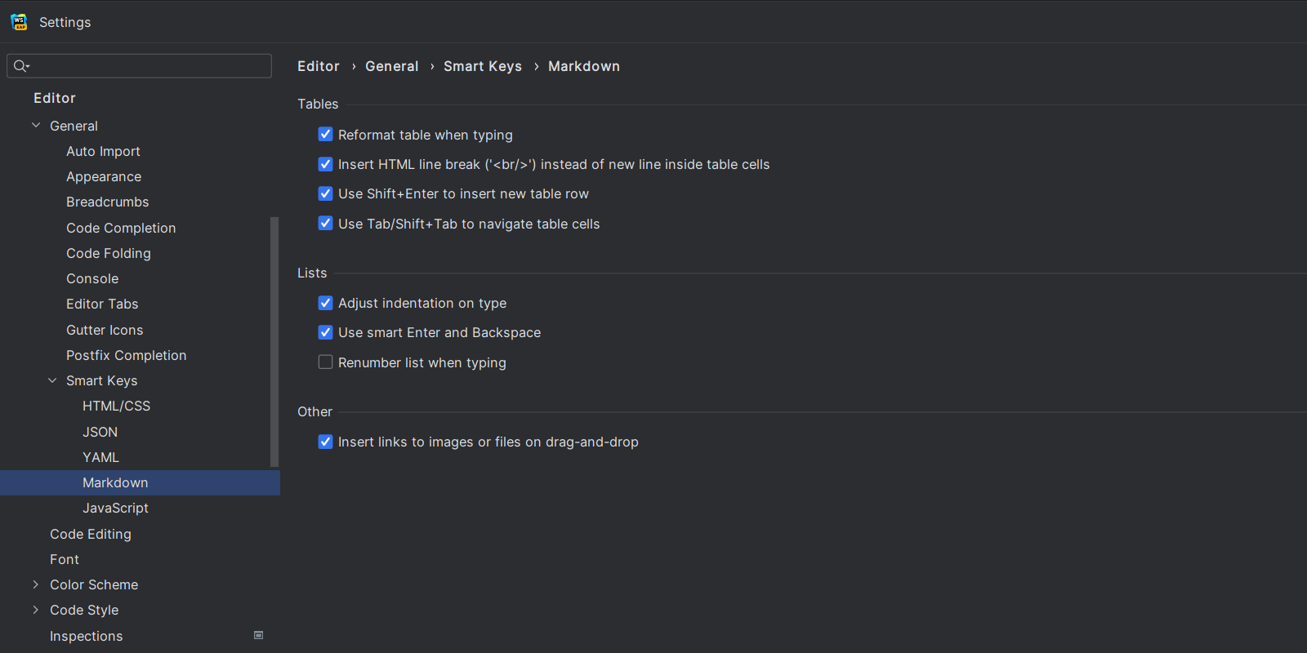
Task: Uncheck Insert links on drag-and-drop option
Action: coord(325,442)
